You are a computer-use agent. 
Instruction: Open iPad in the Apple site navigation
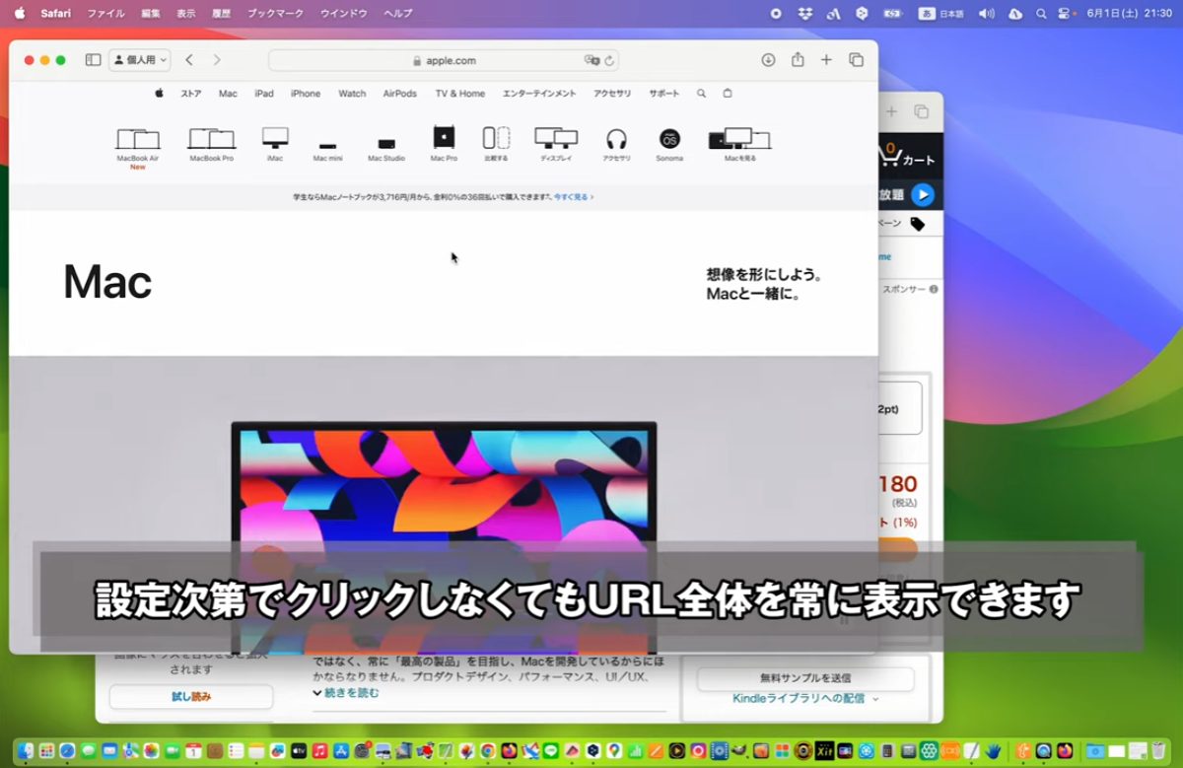tap(264, 94)
